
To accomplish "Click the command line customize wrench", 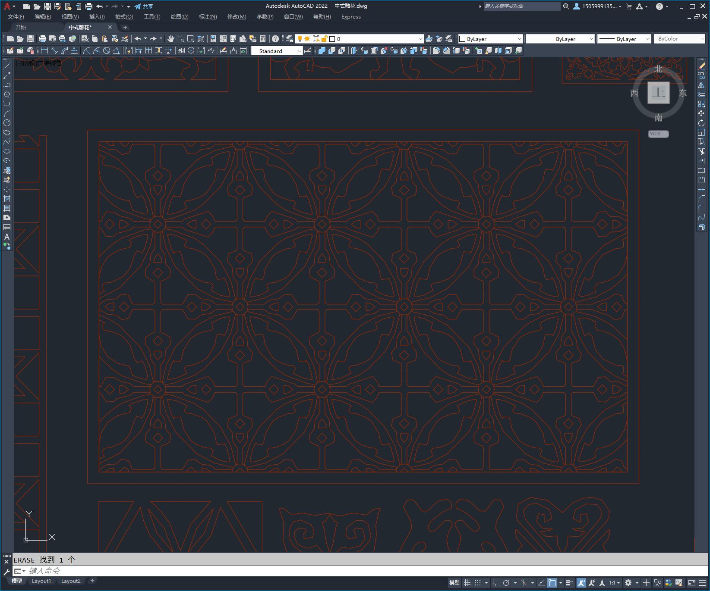I will pyautogui.click(x=6, y=572).
